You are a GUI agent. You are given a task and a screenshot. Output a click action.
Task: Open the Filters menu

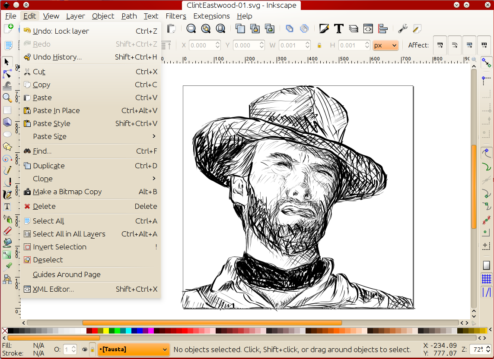(x=176, y=16)
